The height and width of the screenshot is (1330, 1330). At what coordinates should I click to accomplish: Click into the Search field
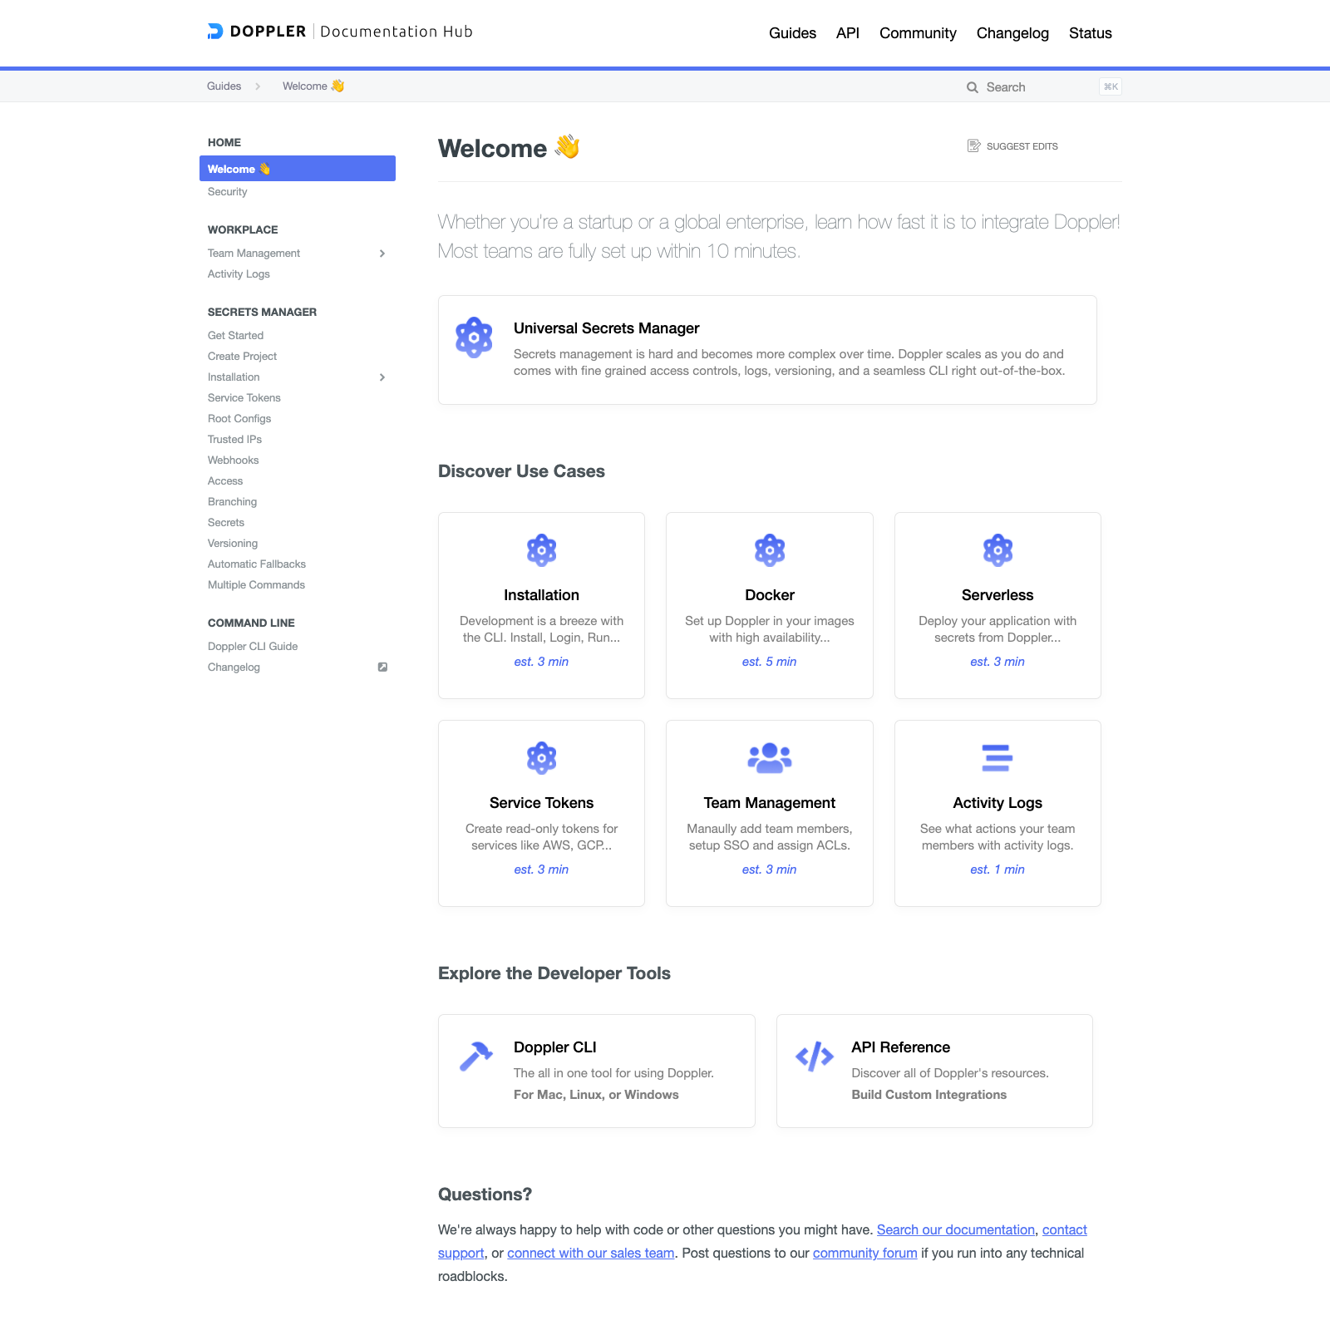[x=1043, y=87]
